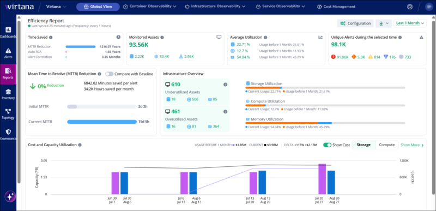Open Cost Management in the top navigation

tap(336, 7)
